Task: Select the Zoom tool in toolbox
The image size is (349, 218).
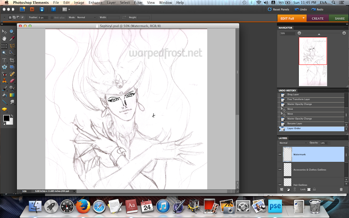Action: (x=12, y=32)
